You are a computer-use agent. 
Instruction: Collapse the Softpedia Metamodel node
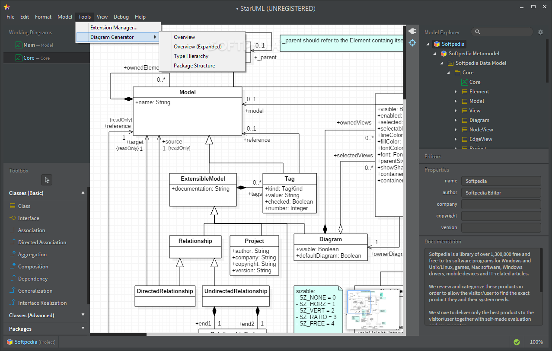[435, 54]
